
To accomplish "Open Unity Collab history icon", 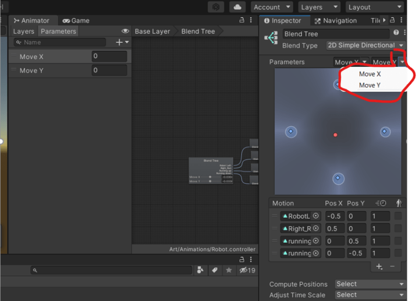I will (216, 7).
